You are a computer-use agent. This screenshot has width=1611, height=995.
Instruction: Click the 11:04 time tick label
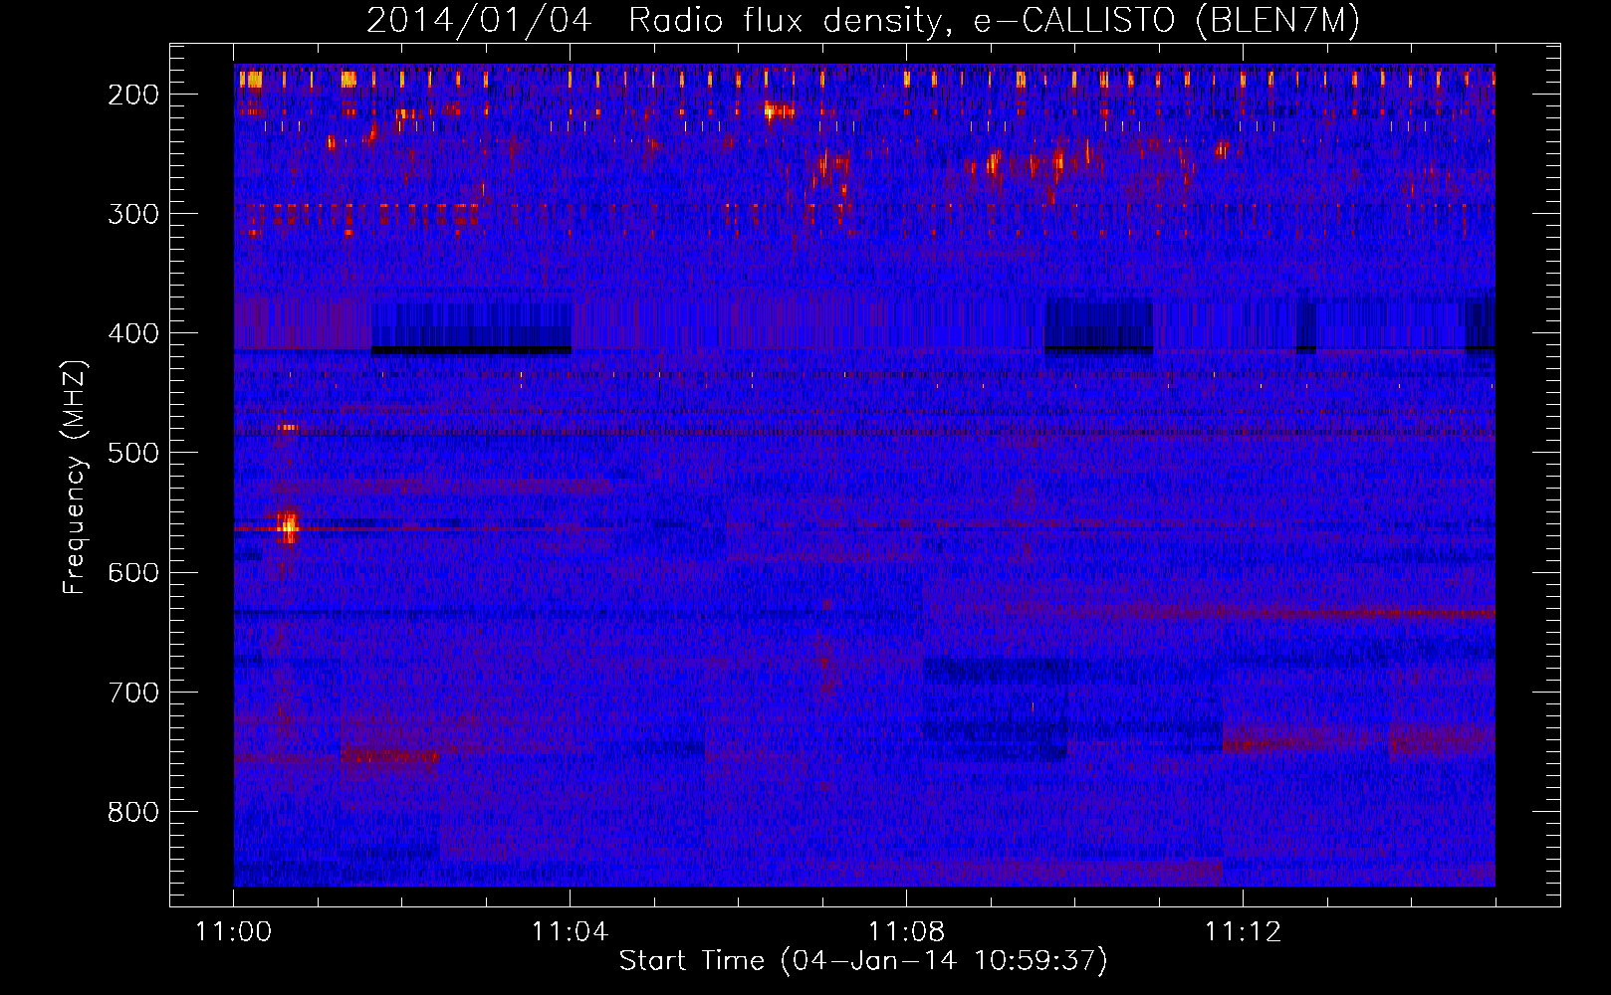[570, 932]
